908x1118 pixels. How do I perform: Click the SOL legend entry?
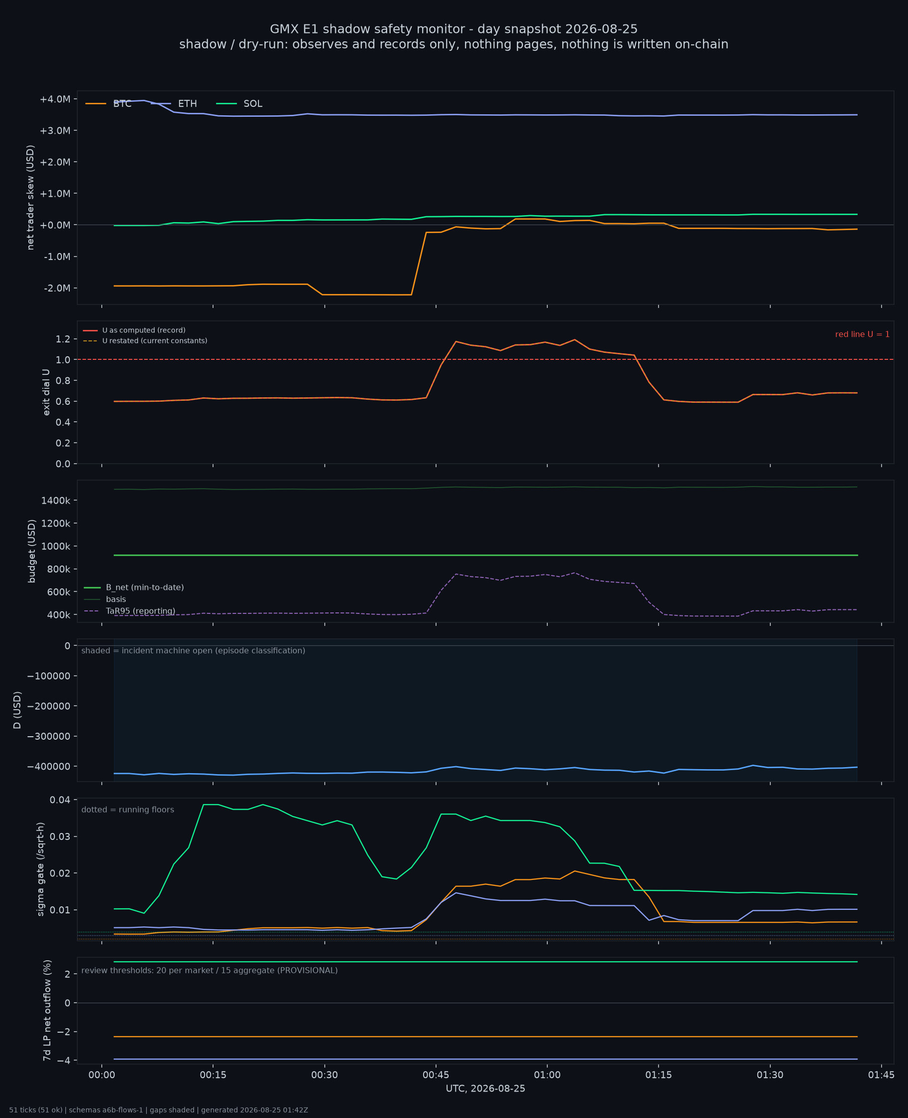point(239,104)
